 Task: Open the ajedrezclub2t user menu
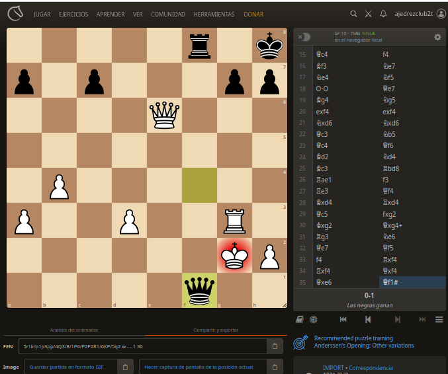(x=420, y=14)
